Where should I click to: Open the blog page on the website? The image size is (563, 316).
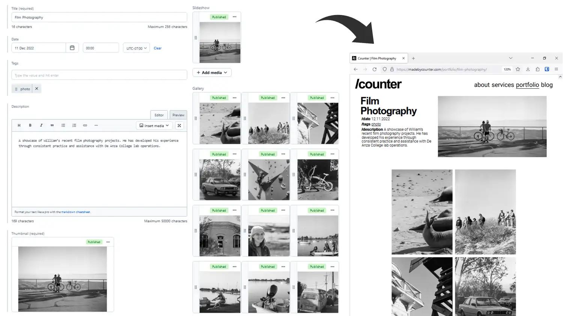(x=547, y=85)
